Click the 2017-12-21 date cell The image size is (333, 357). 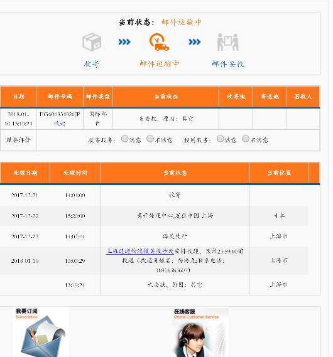click(x=25, y=195)
